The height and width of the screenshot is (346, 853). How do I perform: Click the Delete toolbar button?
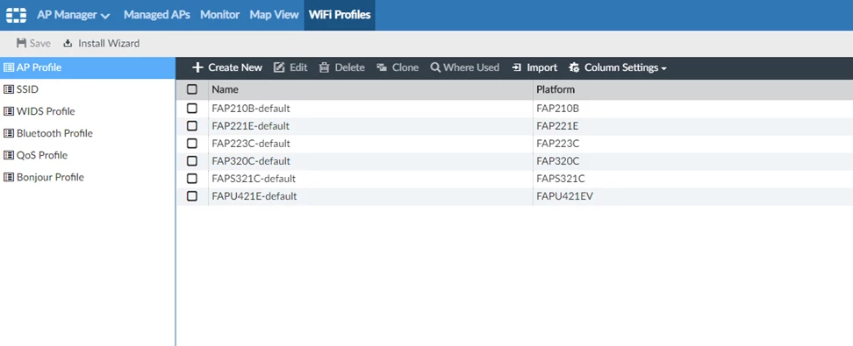click(341, 68)
